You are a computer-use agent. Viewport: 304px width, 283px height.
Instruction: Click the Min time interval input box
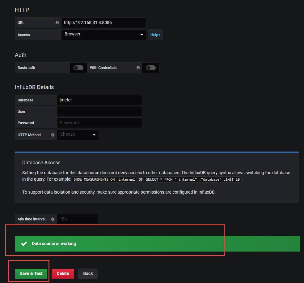tap(78, 219)
